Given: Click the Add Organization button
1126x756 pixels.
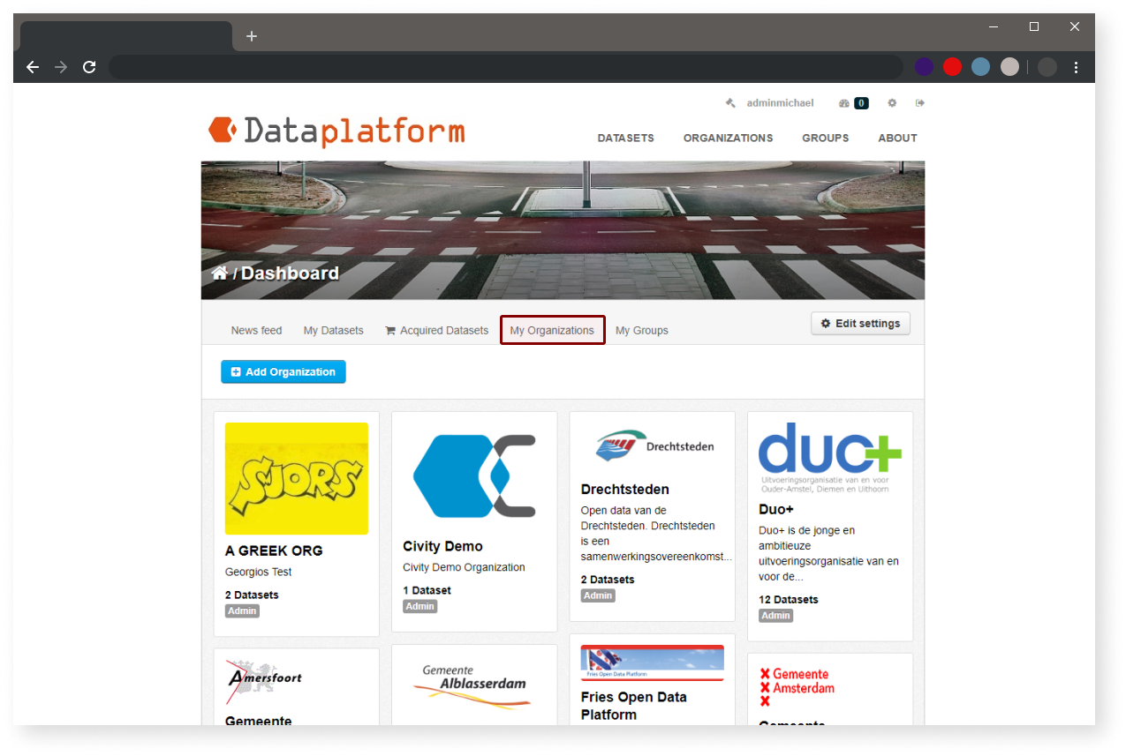Looking at the screenshot, I should tap(283, 372).
